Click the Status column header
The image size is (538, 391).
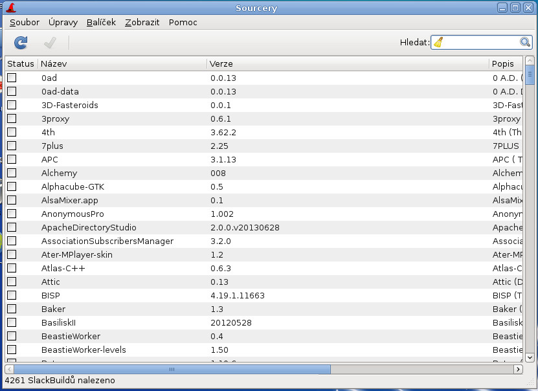pos(21,63)
